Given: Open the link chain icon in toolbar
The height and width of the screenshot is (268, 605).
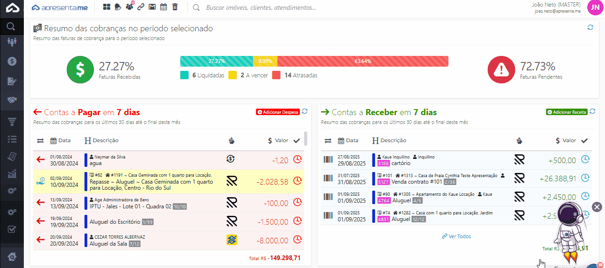Looking at the screenshot, I should (141, 7).
